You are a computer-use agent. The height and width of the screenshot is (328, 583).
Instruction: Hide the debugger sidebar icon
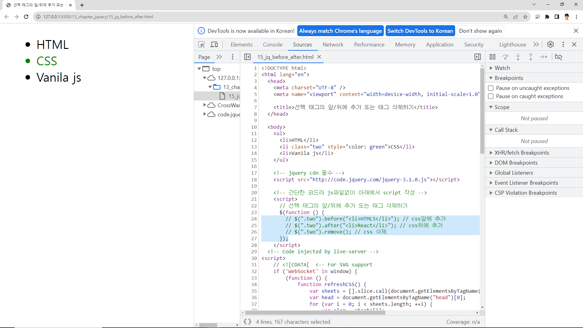477,57
